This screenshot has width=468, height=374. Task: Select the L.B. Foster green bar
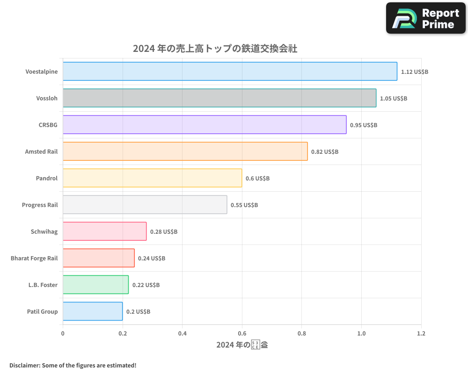(x=95, y=285)
